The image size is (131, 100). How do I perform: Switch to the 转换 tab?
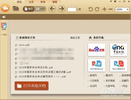(43, 2)
